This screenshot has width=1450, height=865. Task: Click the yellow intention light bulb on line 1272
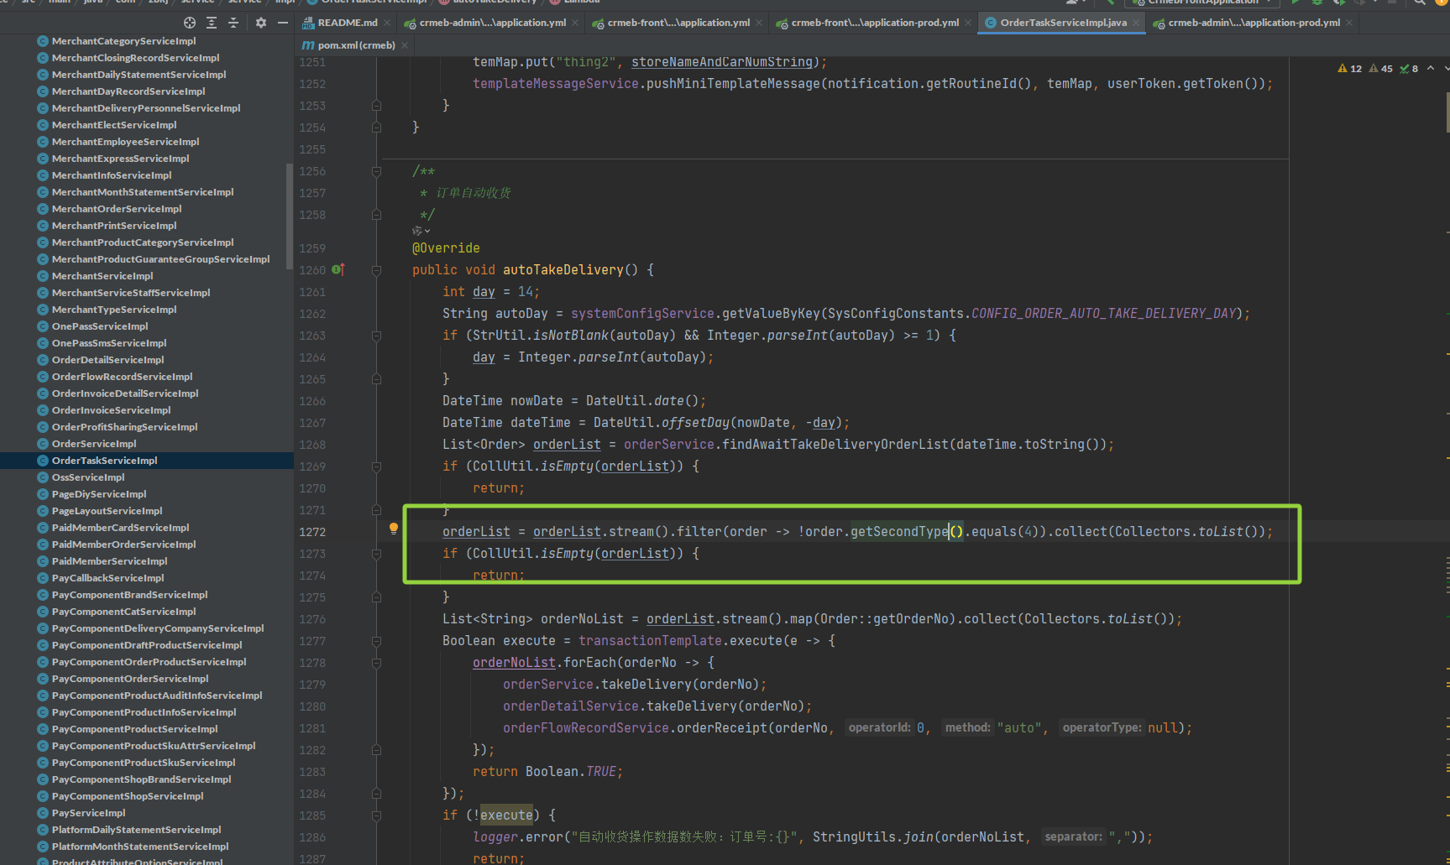[x=393, y=529]
